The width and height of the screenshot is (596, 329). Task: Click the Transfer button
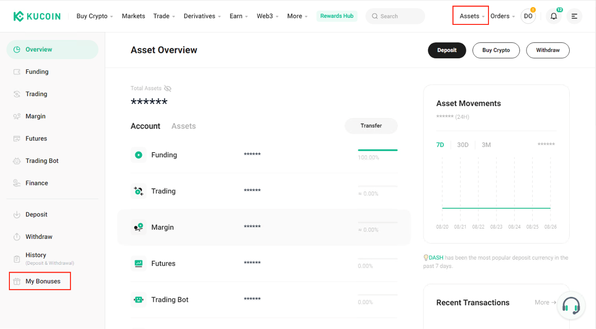tap(371, 126)
